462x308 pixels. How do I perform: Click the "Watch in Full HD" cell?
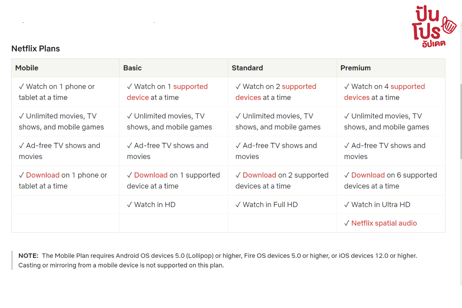[282, 204]
